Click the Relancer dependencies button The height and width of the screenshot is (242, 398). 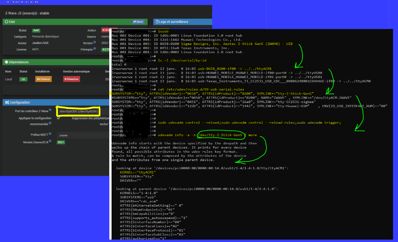pos(44,79)
